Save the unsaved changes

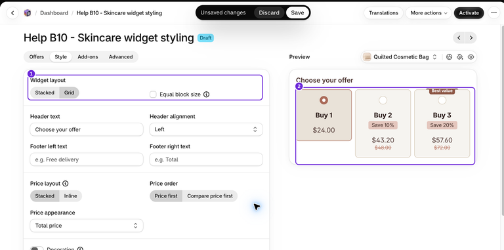(297, 13)
